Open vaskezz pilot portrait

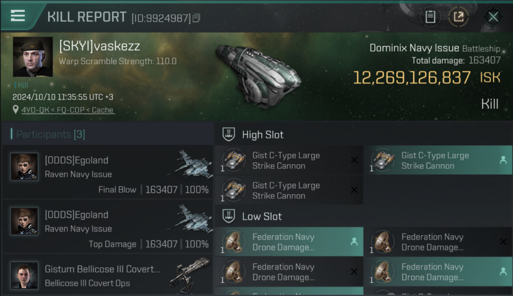point(33,57)
